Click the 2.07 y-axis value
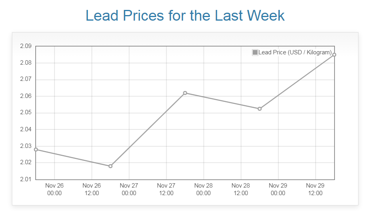Screen dimensions: 368x211 coord(25,80)
